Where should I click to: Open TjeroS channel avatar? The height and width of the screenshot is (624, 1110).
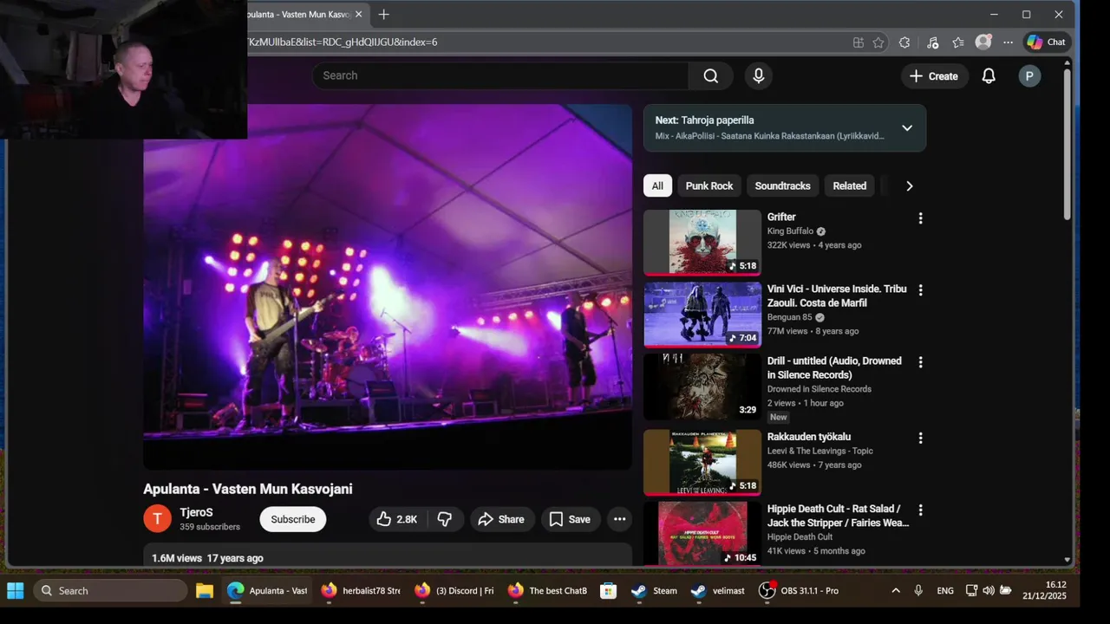[x=158, y=519]
